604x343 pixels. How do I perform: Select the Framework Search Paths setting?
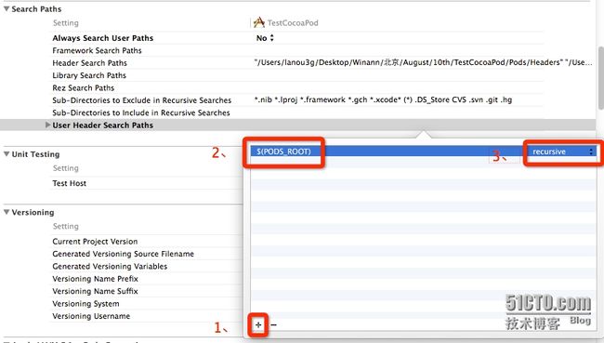[x=97, y=50]
